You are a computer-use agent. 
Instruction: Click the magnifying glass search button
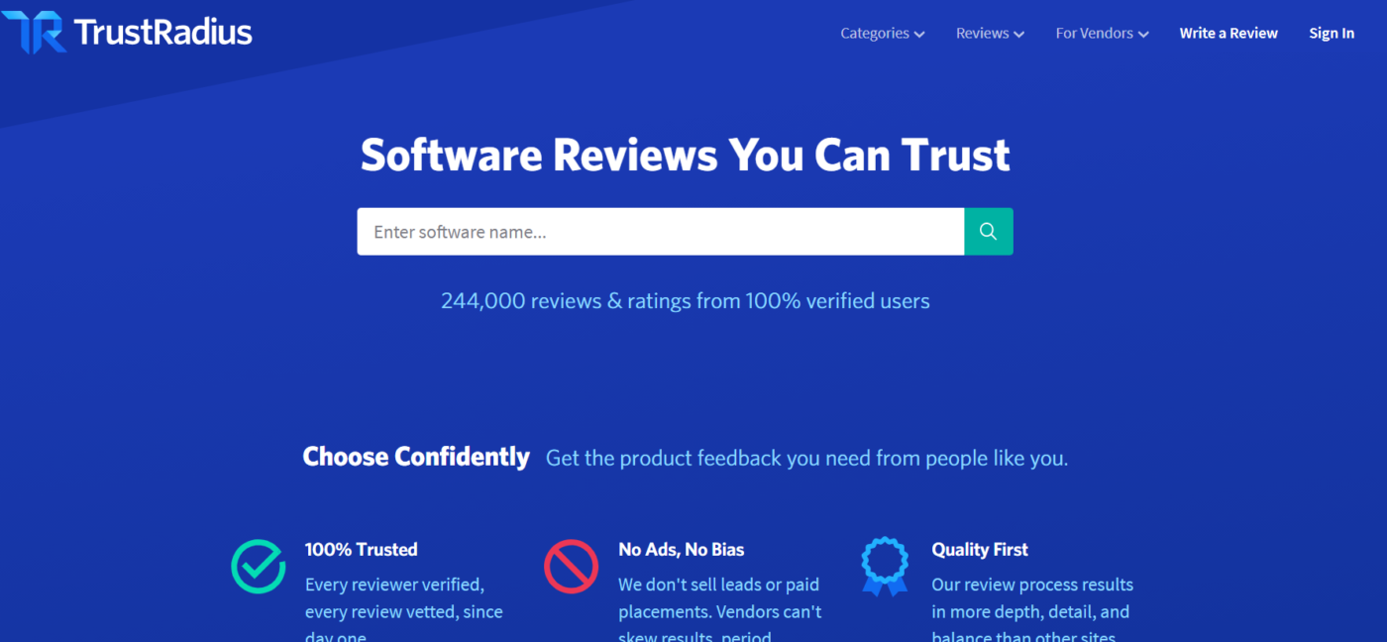pyautogui.click(x=988, y=232)
